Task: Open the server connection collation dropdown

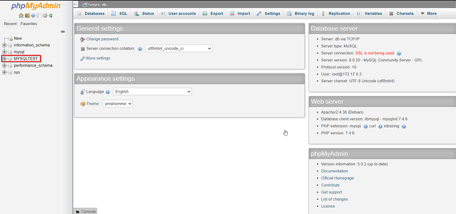Action: (179, 48)
